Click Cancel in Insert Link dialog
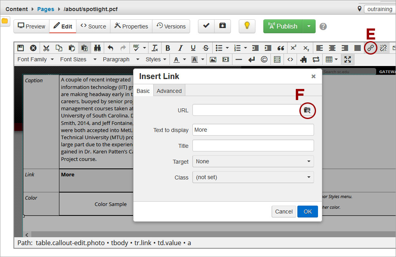 coord(284,212)
